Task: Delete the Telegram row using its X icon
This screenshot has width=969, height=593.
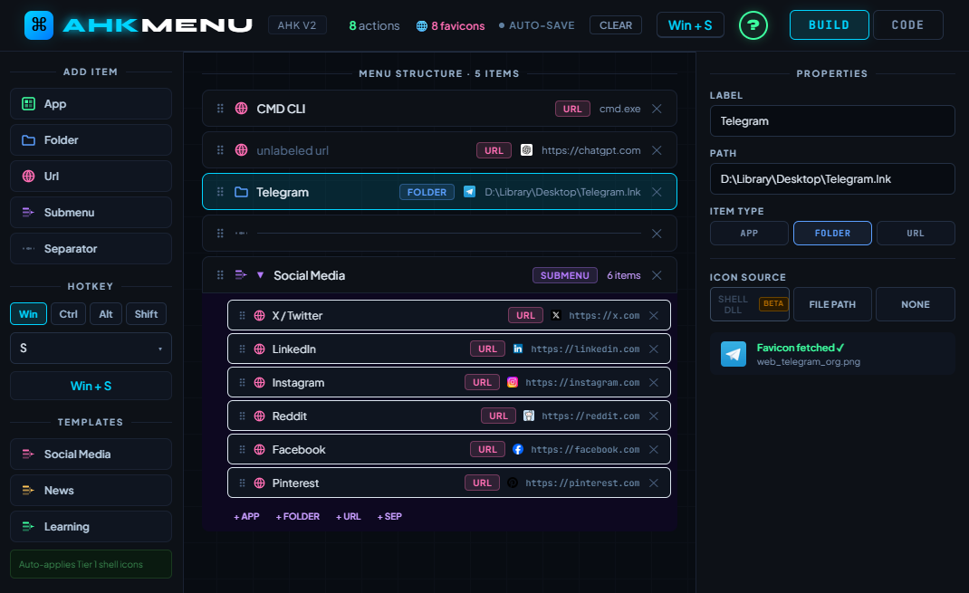Action: 657,192
